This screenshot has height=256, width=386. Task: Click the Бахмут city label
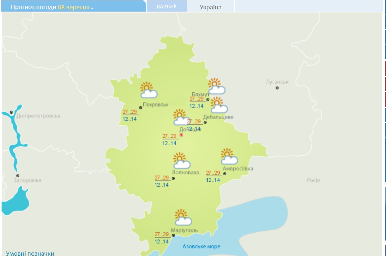pyautogui.click(x=200, y=94)
